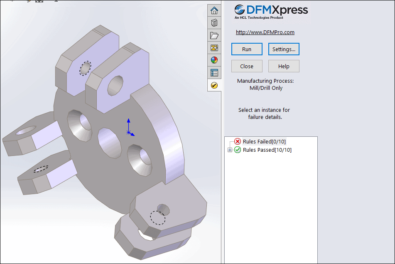
Task: Click the DFMXpress logo
Action: (271, 12)
